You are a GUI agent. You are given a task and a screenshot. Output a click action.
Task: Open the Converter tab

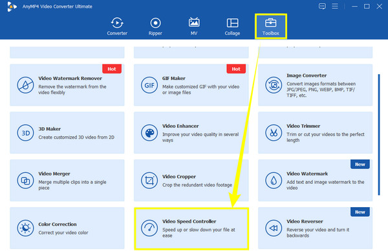pos(117,26)
